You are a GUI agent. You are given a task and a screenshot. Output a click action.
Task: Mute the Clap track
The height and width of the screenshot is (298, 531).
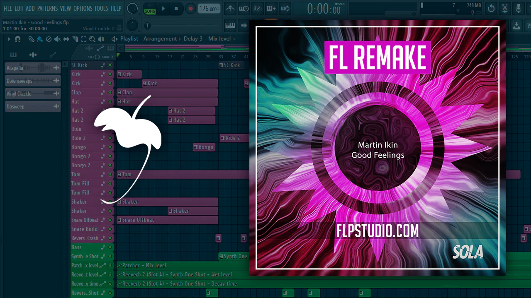pos(110,92)
